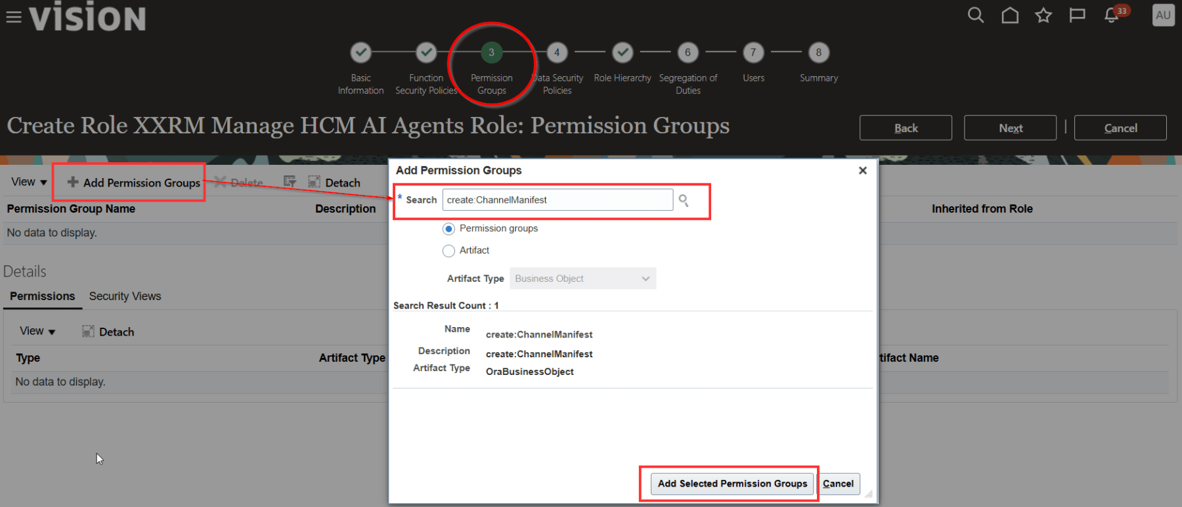Run search with dialog magnifier icon

[684, 200]
